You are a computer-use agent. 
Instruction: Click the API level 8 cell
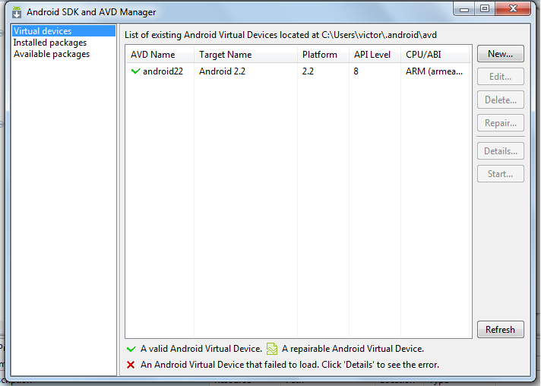[356, 71]
